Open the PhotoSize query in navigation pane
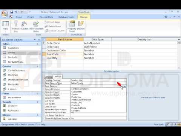Viewport: 181px width, 136px height. (x=13, y=75)
